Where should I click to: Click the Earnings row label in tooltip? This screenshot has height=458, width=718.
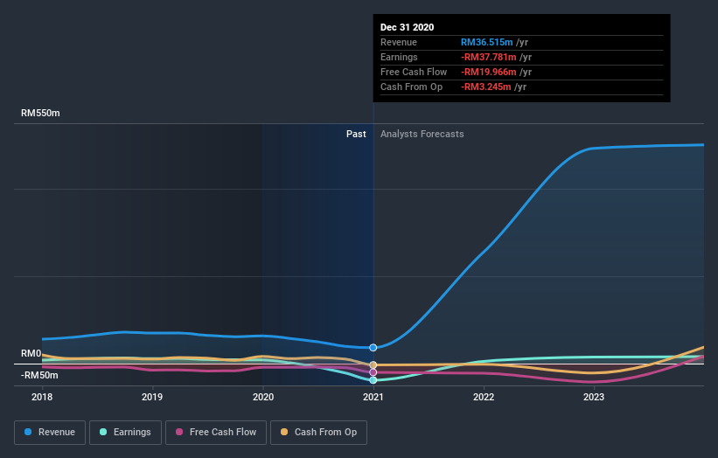399,57
